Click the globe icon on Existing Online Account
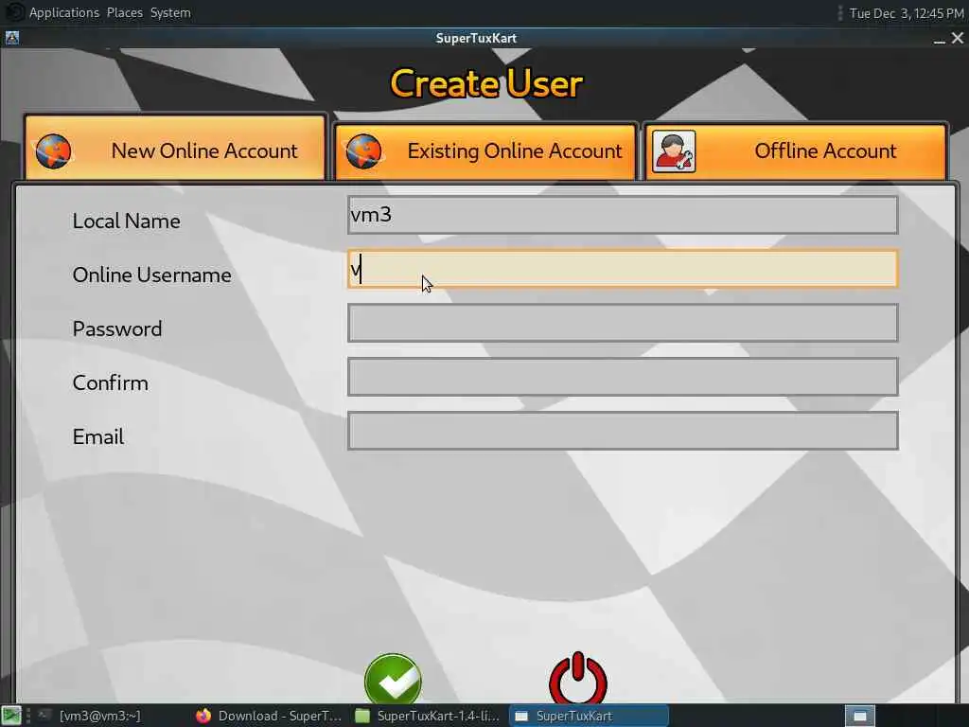Screen dimensions: 969x727 pos(364,151)
